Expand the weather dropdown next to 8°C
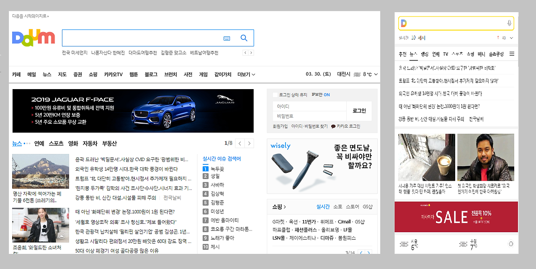Viewport: 536px width, 269px height. [x=376, y=74]
